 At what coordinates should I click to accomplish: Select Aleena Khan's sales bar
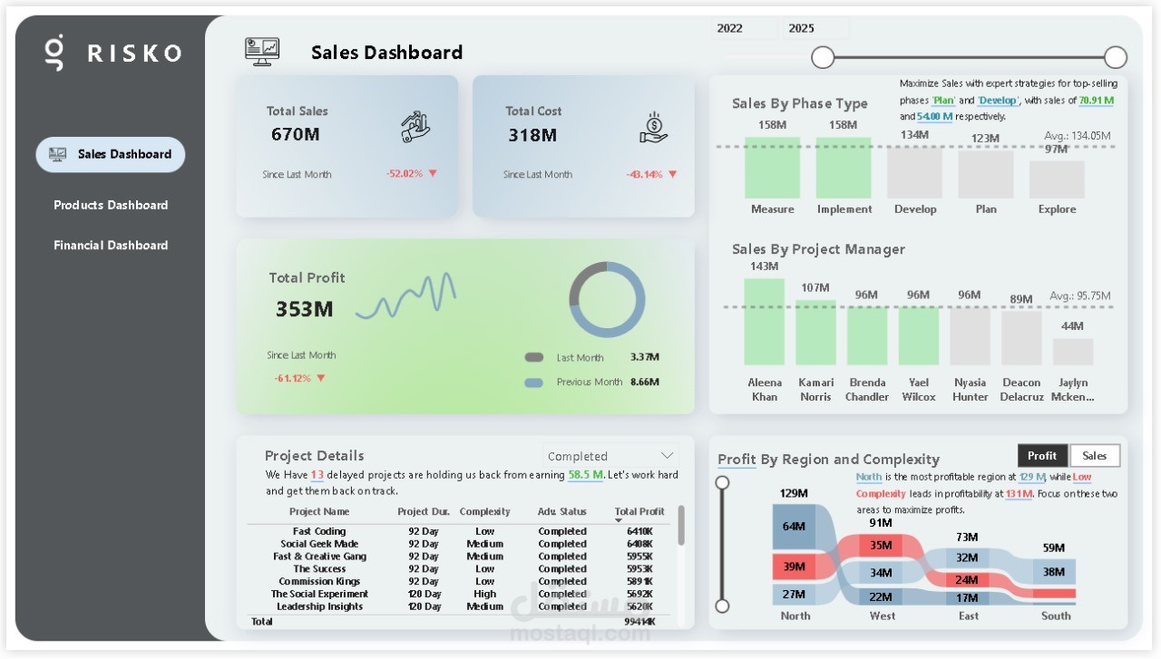coord(765,322)
